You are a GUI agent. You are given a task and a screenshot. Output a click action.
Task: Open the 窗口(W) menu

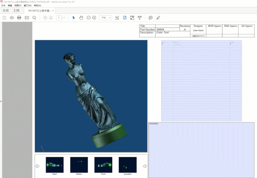(x=27, y=5)
